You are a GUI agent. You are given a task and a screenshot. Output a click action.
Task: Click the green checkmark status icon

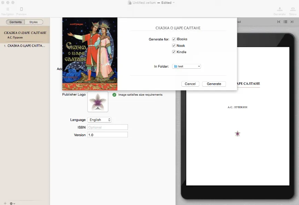[x=114, y=95]
